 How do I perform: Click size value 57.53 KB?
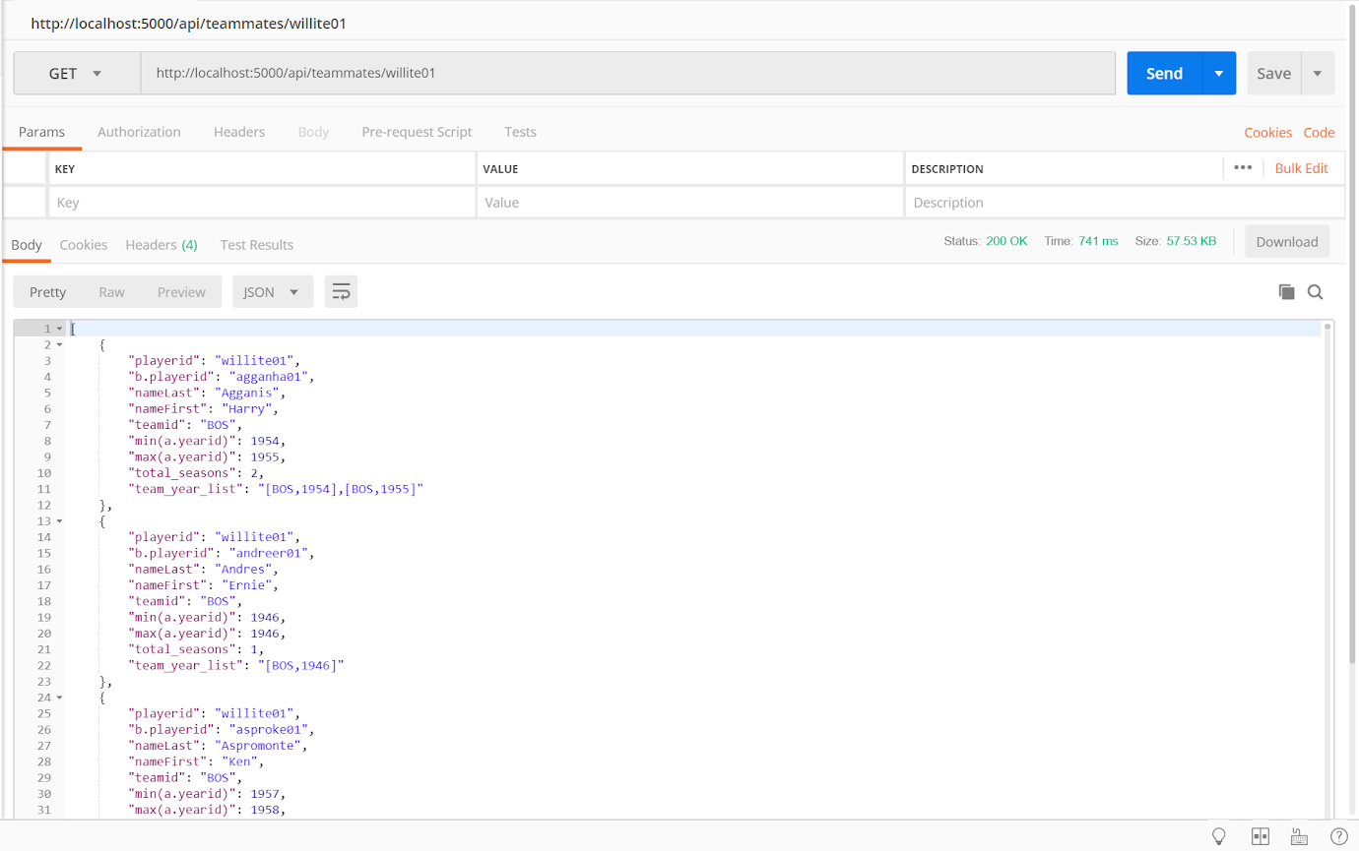(1192, 241)
